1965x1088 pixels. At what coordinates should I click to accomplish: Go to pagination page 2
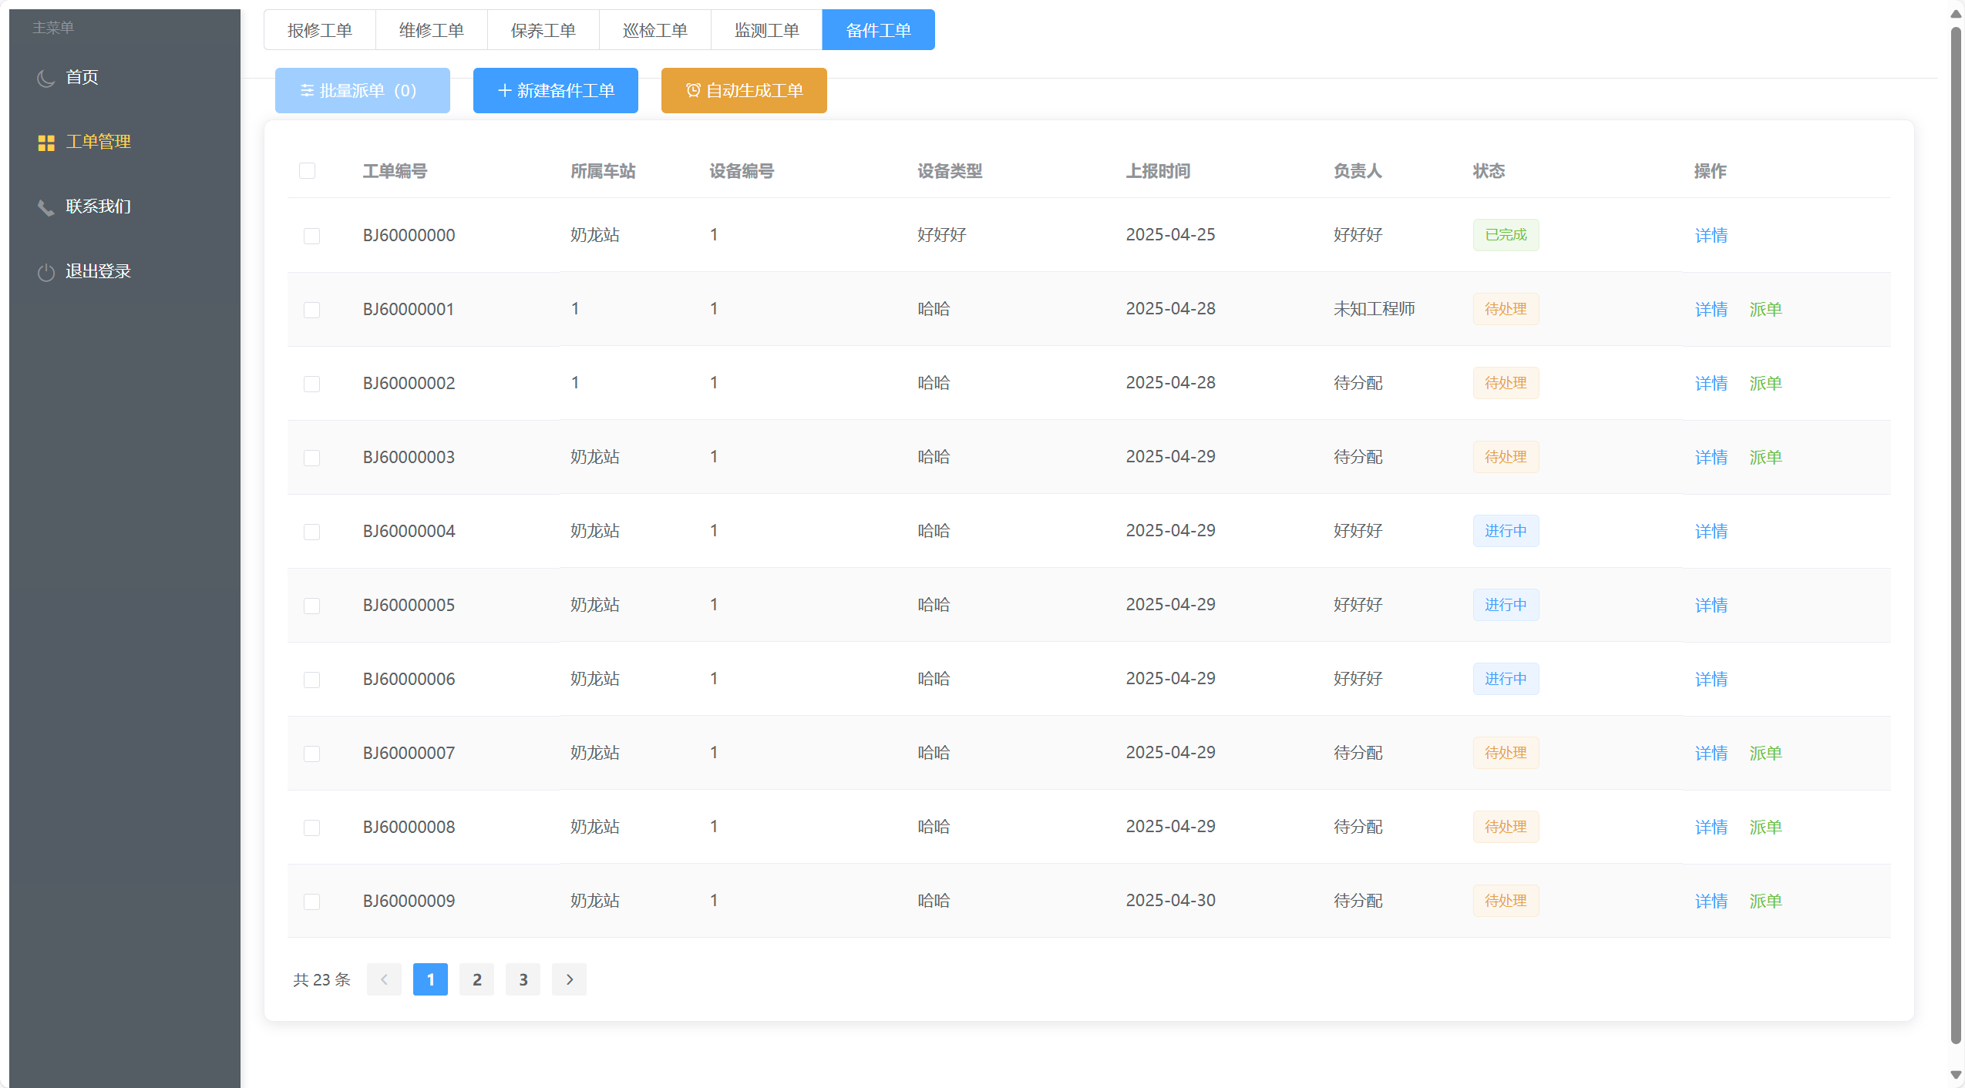click(476, 979)
